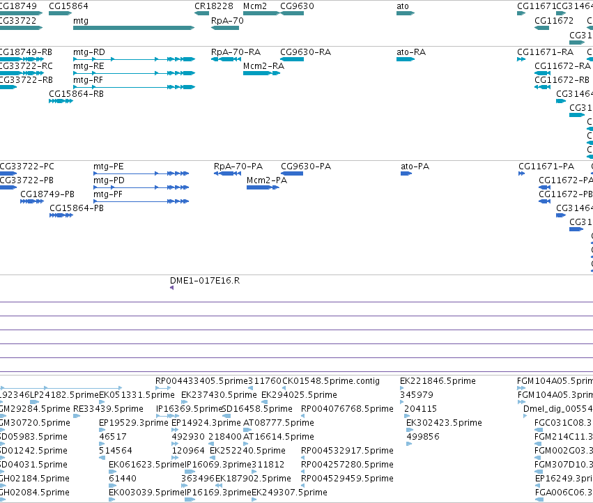Viewport: 593px width, 503px height.
Task: Open transcript CG9630-RA label
Action: (306, 52)
